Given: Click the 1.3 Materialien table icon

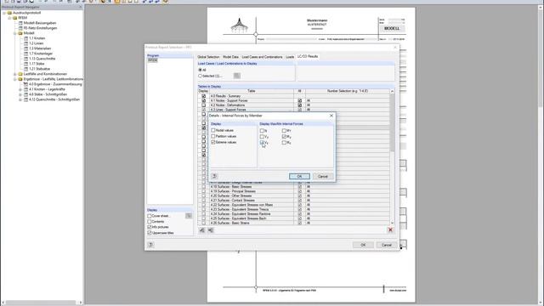Looking at the screenshot, I should [x=26, y=48].
